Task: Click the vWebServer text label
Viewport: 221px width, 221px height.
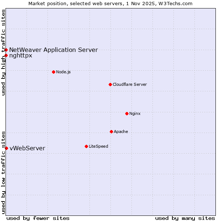Action: (27, 148)
